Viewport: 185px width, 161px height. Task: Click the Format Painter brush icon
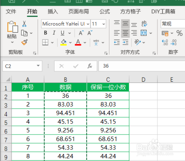(x=24, y=42)
